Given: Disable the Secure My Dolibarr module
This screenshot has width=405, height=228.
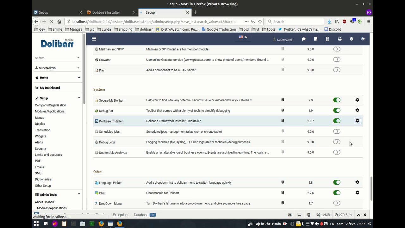Looking at the screenshot, I should click(x=337, y=100).
